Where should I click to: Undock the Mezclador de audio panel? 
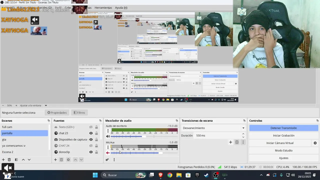[x=177, y=121]
